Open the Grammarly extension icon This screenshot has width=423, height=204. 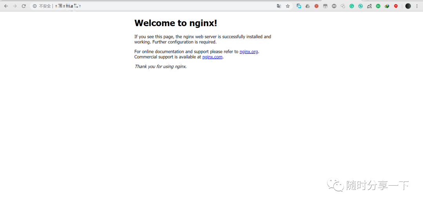coord(352,6)
